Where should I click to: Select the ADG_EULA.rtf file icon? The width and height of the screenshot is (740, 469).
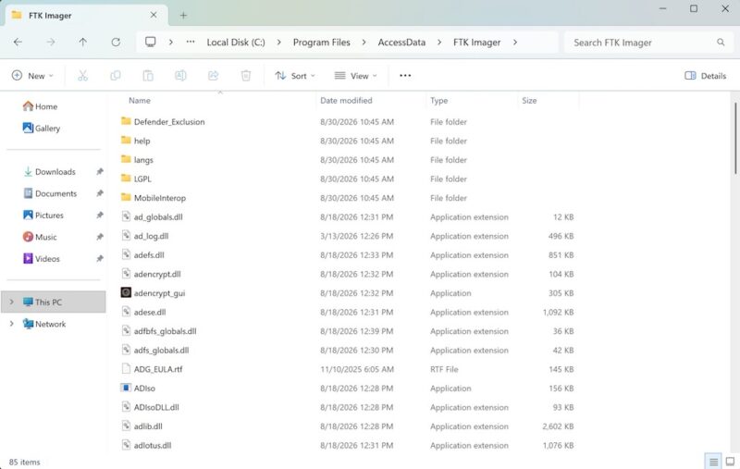(x=126, y=368)
